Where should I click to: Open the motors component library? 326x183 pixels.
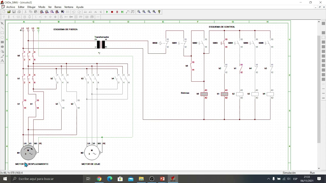click(x=25, y=17)
